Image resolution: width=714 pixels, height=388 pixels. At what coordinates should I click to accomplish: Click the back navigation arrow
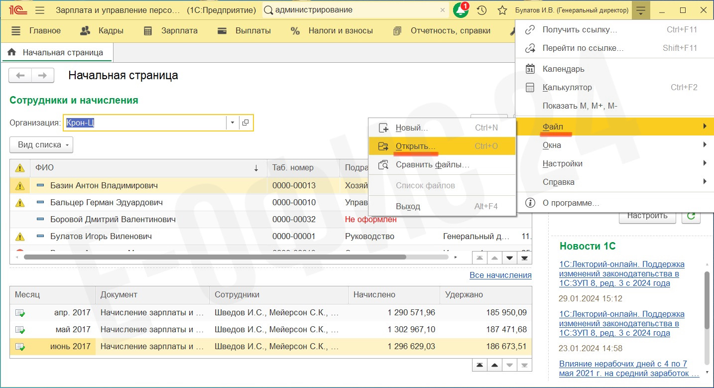20,76
